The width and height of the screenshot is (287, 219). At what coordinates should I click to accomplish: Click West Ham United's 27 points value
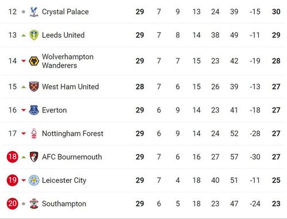(276, 87)
